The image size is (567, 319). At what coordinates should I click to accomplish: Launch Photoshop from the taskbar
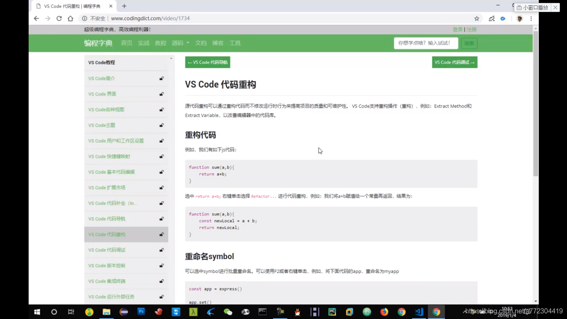pyautogui.click(x=141, y=312)
